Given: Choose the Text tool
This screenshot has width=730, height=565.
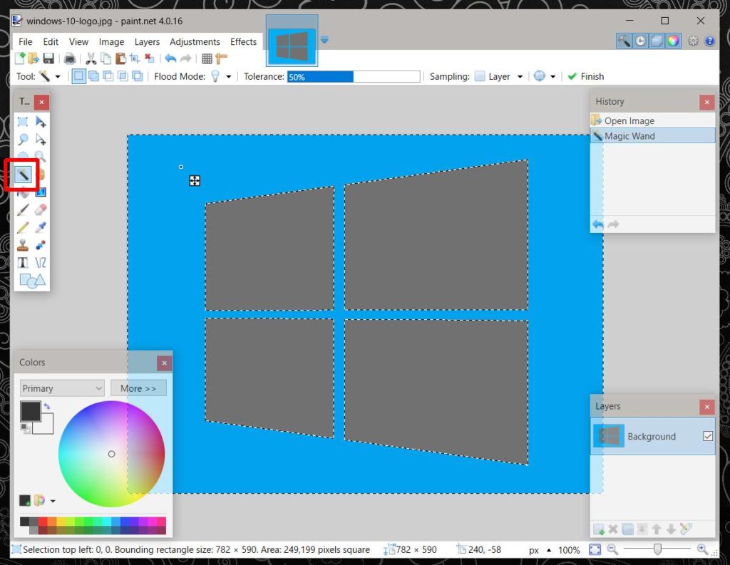Looking at the screenshot, I should click(x=24, y=261).
